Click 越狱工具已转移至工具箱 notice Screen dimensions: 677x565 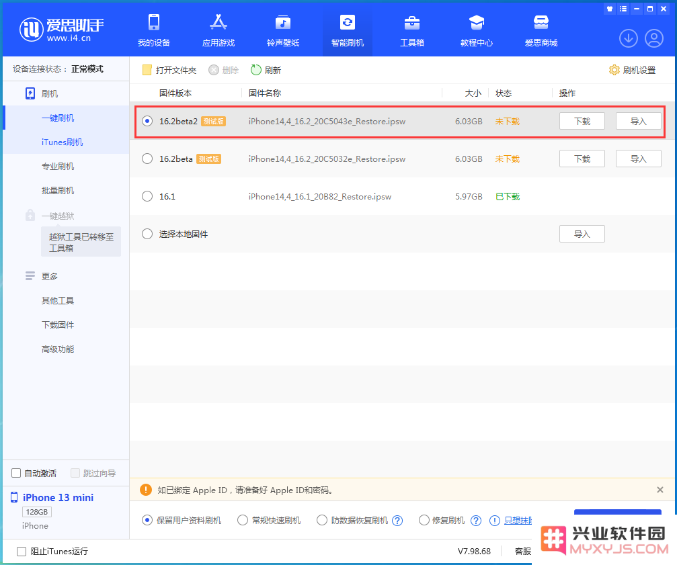(x=81, y=242)
